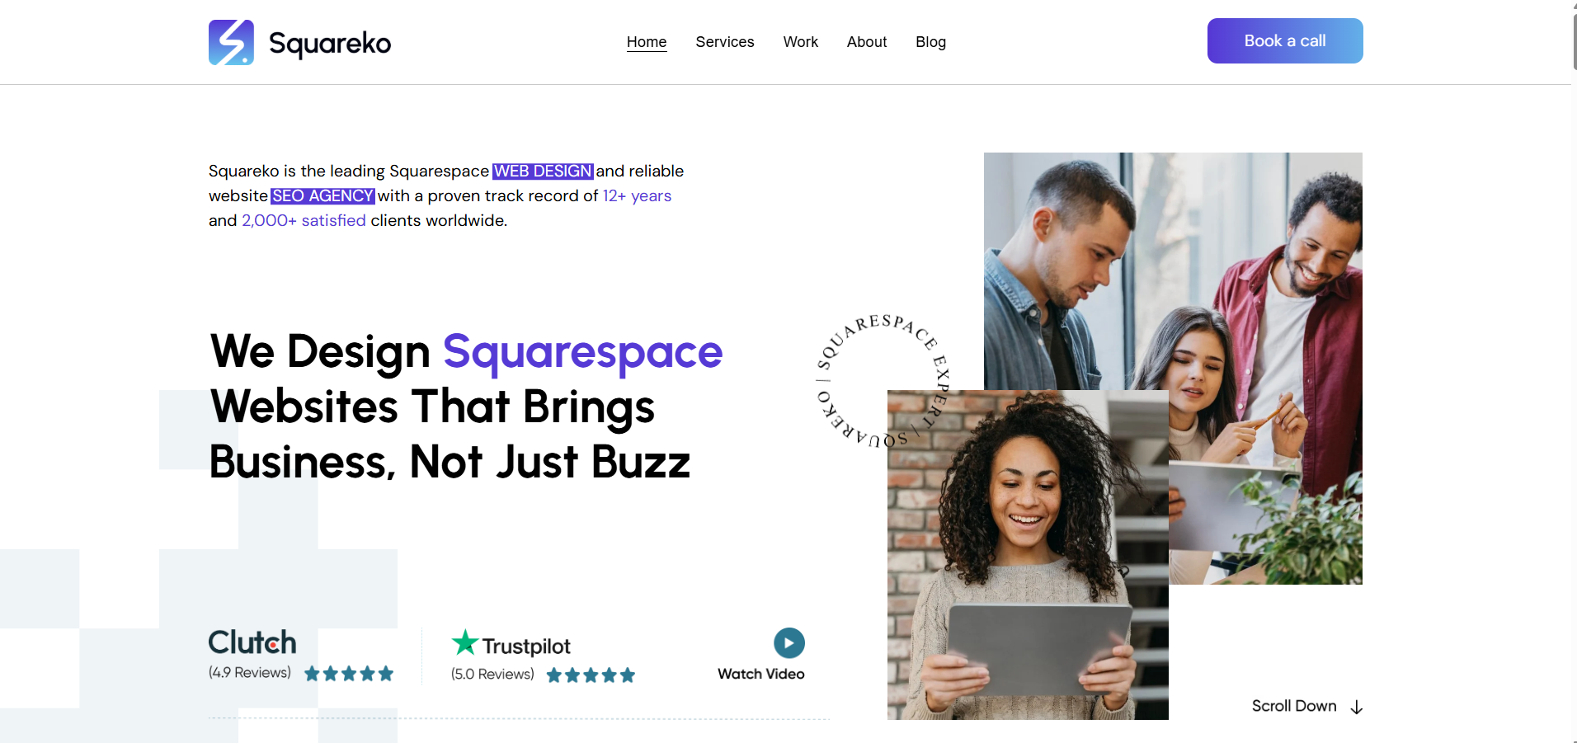Open the Home menu item

[x=647, y=42]
